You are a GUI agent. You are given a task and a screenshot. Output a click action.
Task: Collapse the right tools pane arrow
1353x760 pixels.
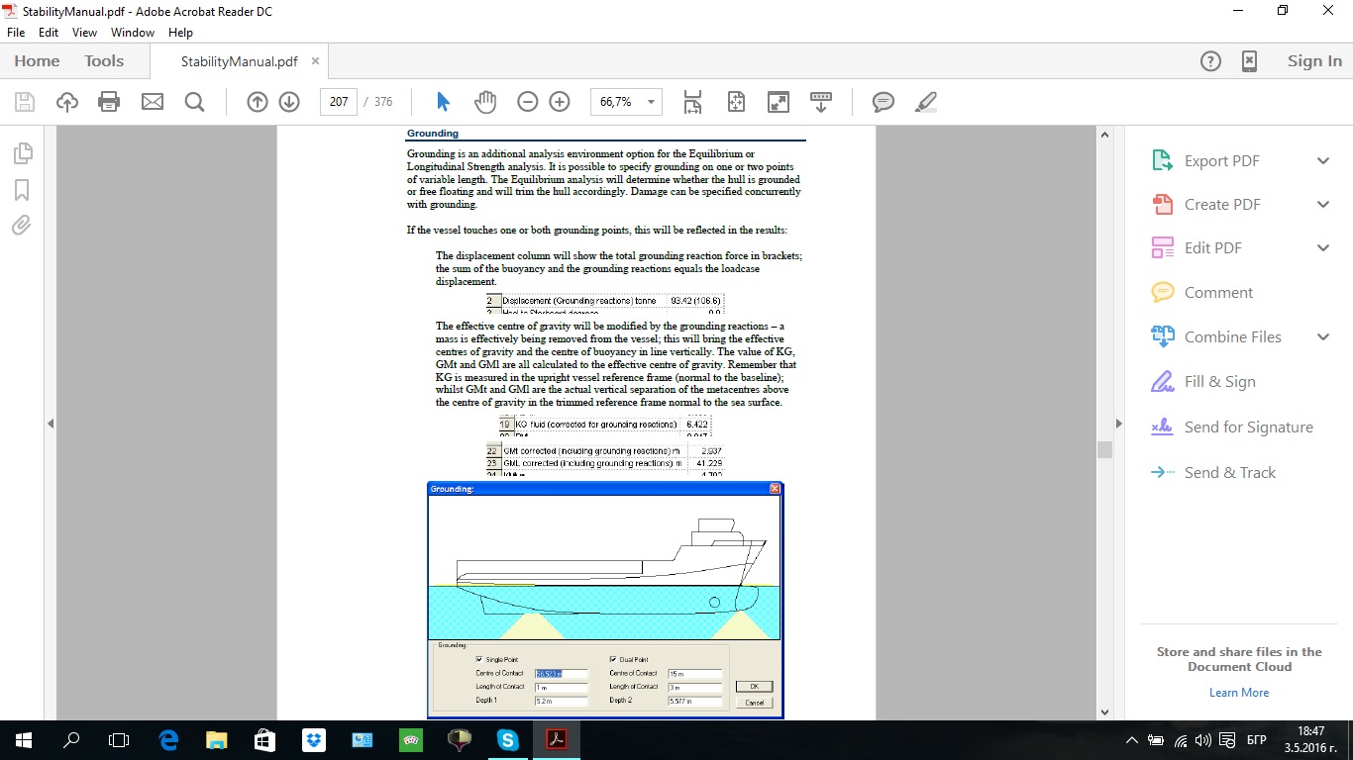[1118, 424]
